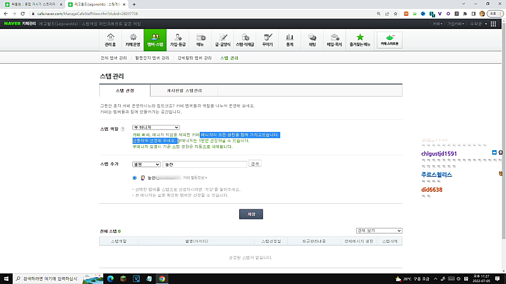506x284 pixels.
Task: Click the taskbar clock showing 11:27
Action: point(481,279)
